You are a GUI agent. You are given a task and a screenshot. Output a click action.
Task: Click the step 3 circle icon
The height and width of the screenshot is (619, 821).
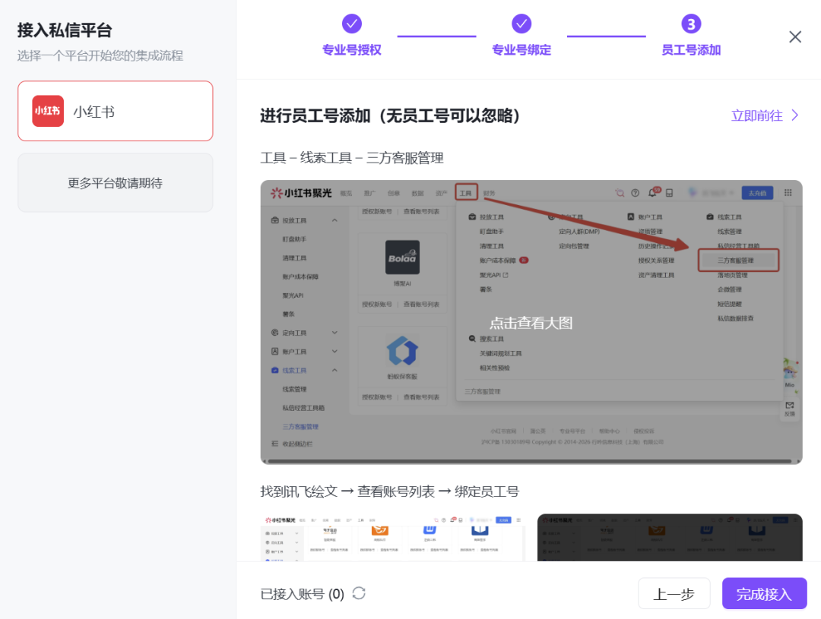(691, 24)
